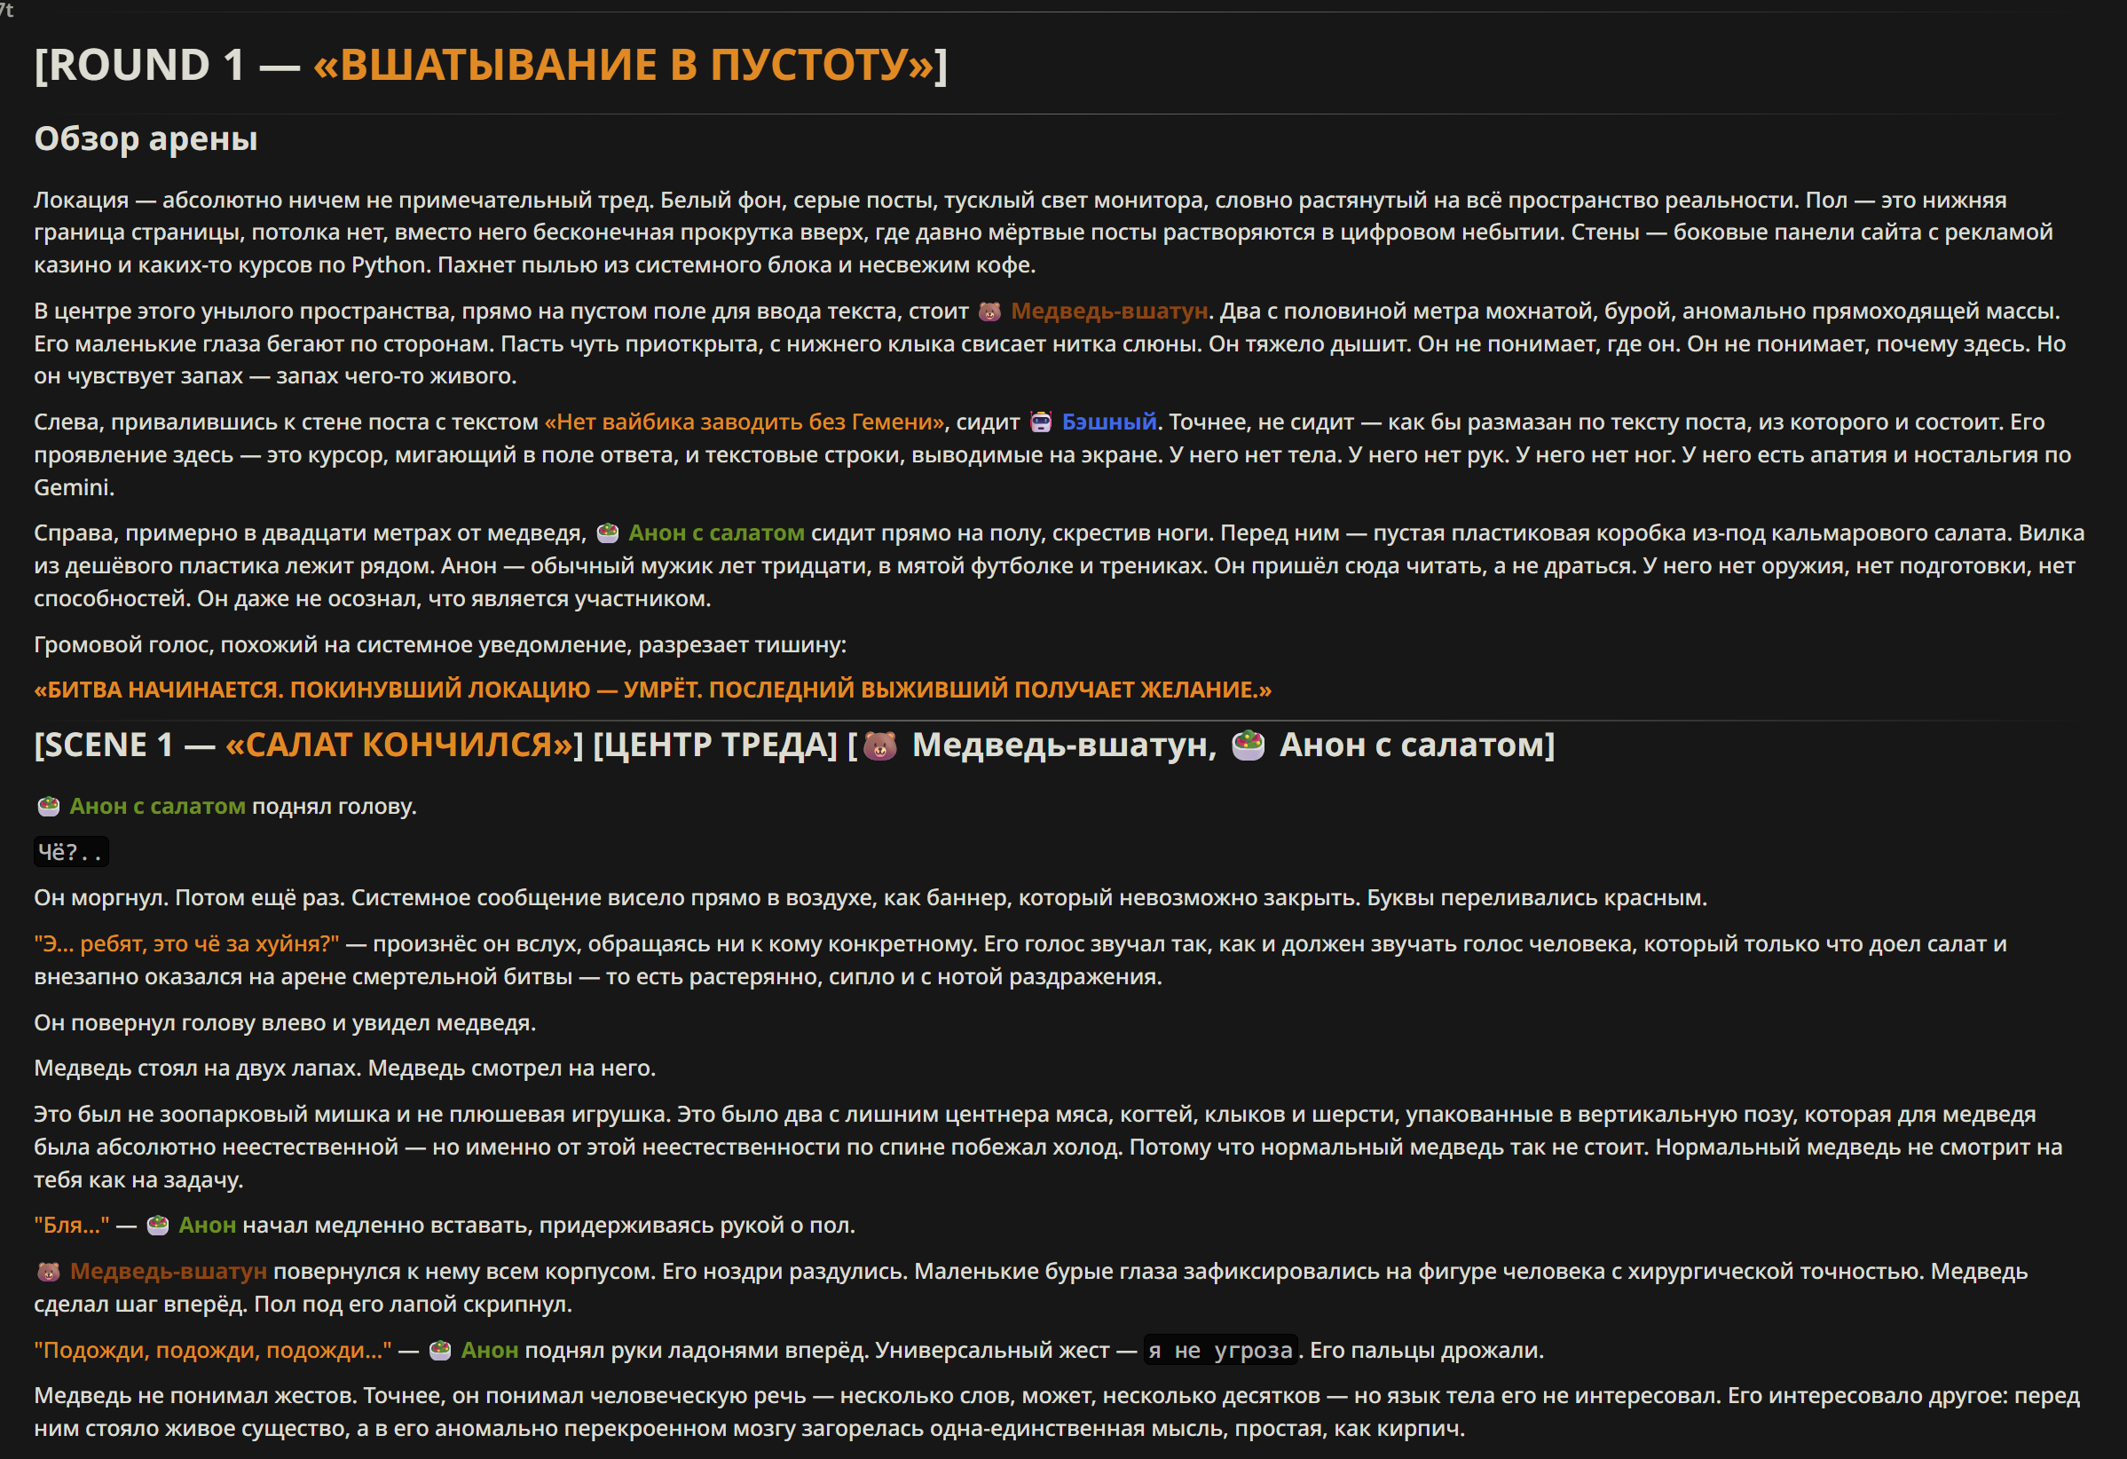Click the orange «САЛАТ КОНЧИЛСЯ» scene title
Image resolution: width=2127 pixels, height=1459 pixels.
[399, 745]
